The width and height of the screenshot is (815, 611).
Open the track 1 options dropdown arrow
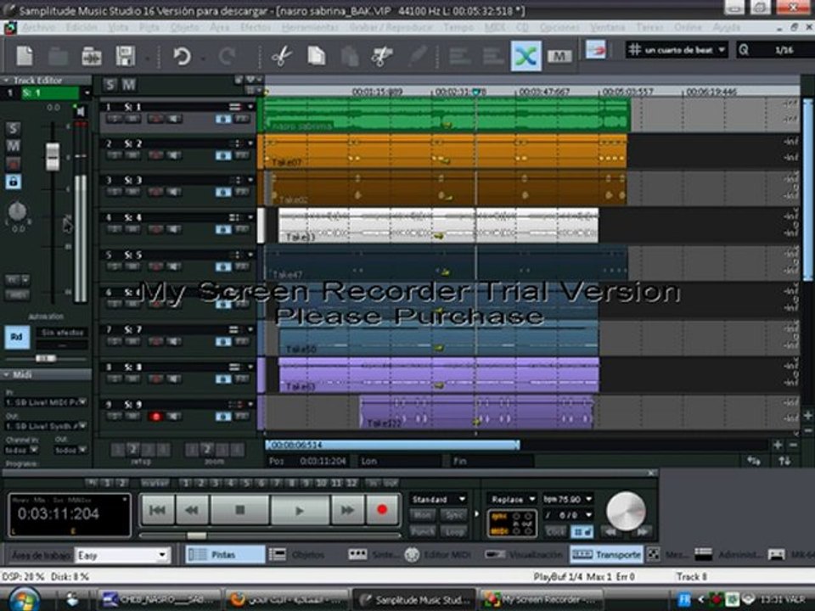tap(250, 107)
